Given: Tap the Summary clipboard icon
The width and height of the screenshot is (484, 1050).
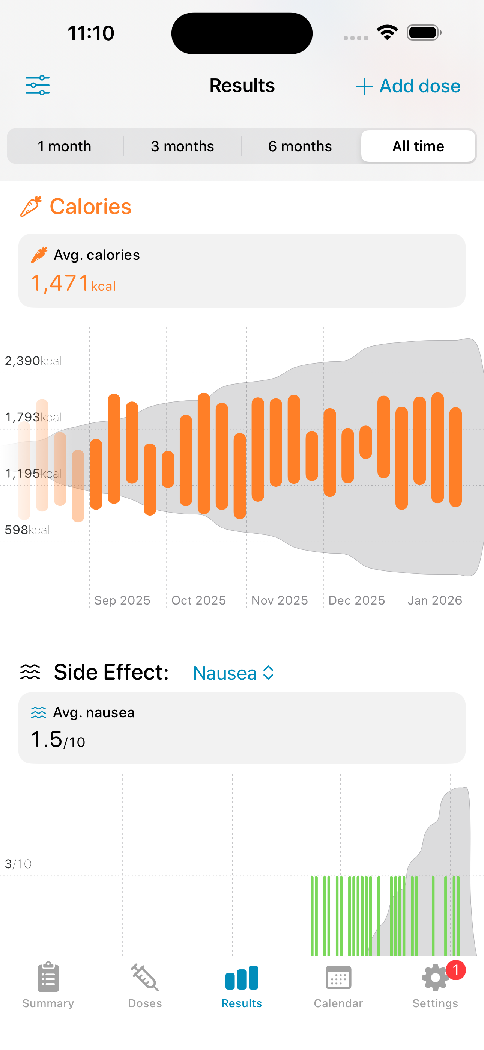Looking at the screenshot, I should (x=48, y=978).
